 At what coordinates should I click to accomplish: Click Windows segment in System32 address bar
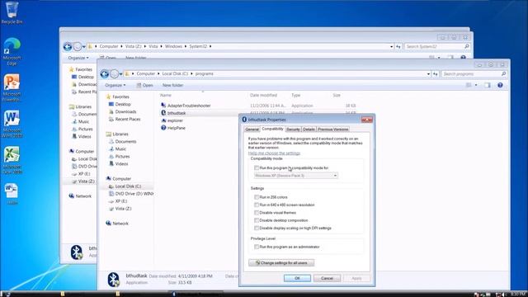[x=173, y=46]
